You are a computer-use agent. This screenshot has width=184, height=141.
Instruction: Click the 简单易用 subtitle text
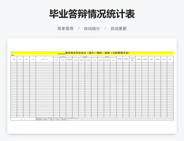[x=66, y=29]
